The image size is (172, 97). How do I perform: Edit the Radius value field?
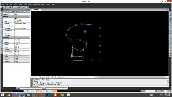[22, 47]
